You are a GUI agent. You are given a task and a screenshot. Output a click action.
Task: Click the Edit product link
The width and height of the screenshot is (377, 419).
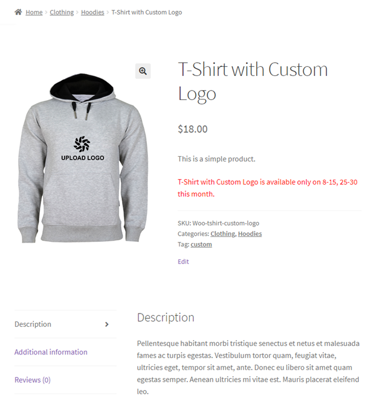coord(183,262)
